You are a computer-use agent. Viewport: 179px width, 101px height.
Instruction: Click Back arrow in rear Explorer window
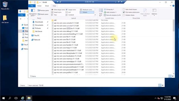(20, 19)
